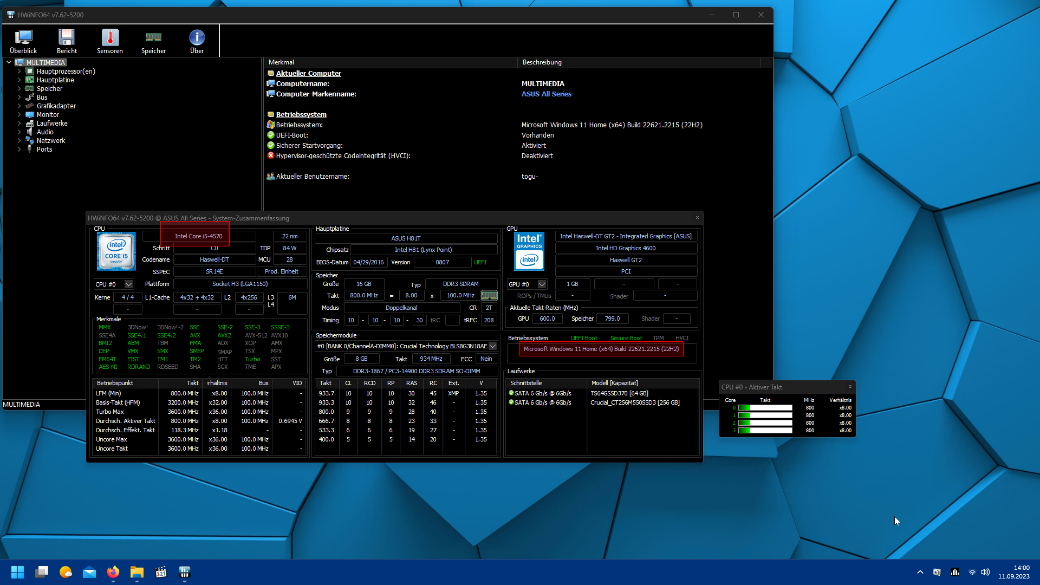Screen dimensions: 1040x585
Task: Open the CPU #0 selector dropdown
Action: (x=128, y=284)
